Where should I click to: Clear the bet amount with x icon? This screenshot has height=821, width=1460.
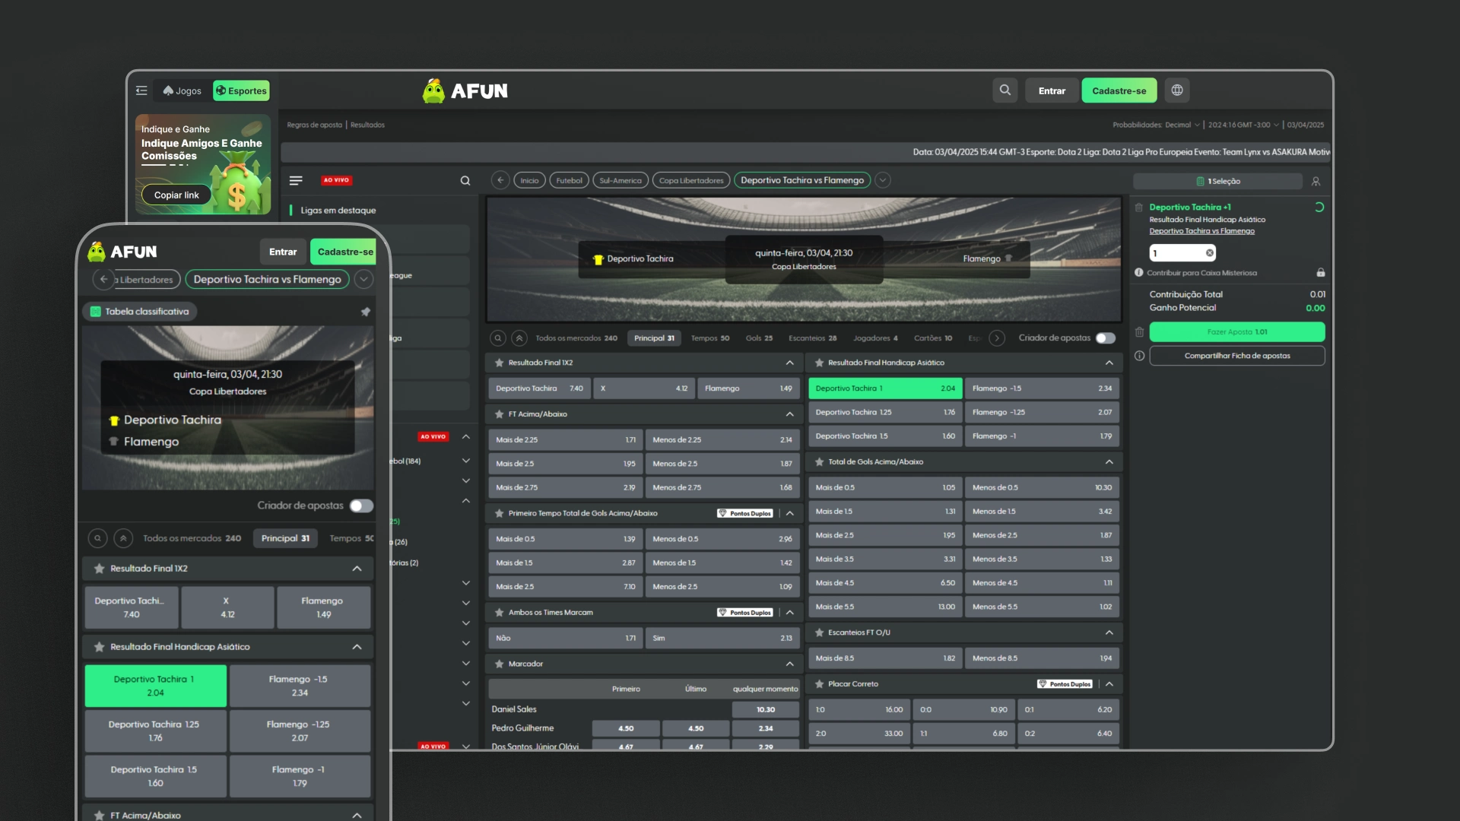(1210, 253)
